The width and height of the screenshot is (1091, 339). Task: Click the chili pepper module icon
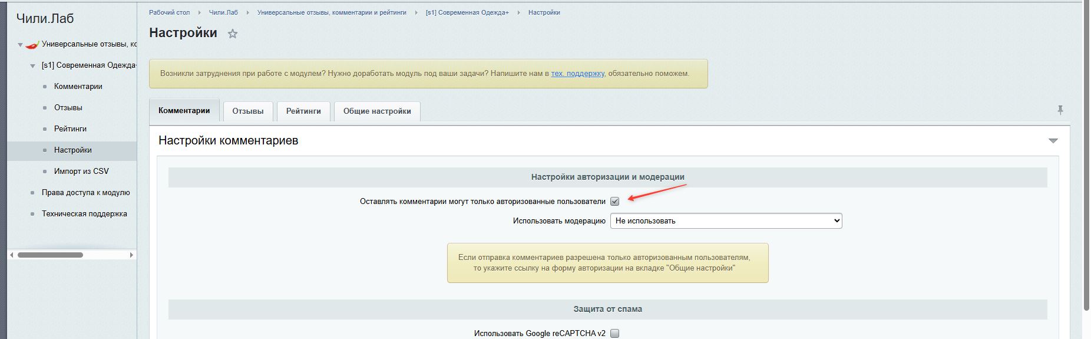pyautogui.click(x=32, y=44)
